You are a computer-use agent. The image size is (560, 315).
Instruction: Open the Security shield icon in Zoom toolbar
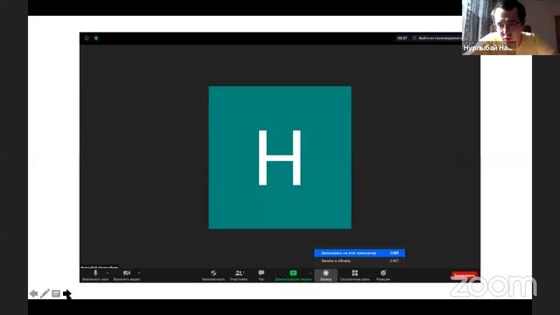point(213,273)
